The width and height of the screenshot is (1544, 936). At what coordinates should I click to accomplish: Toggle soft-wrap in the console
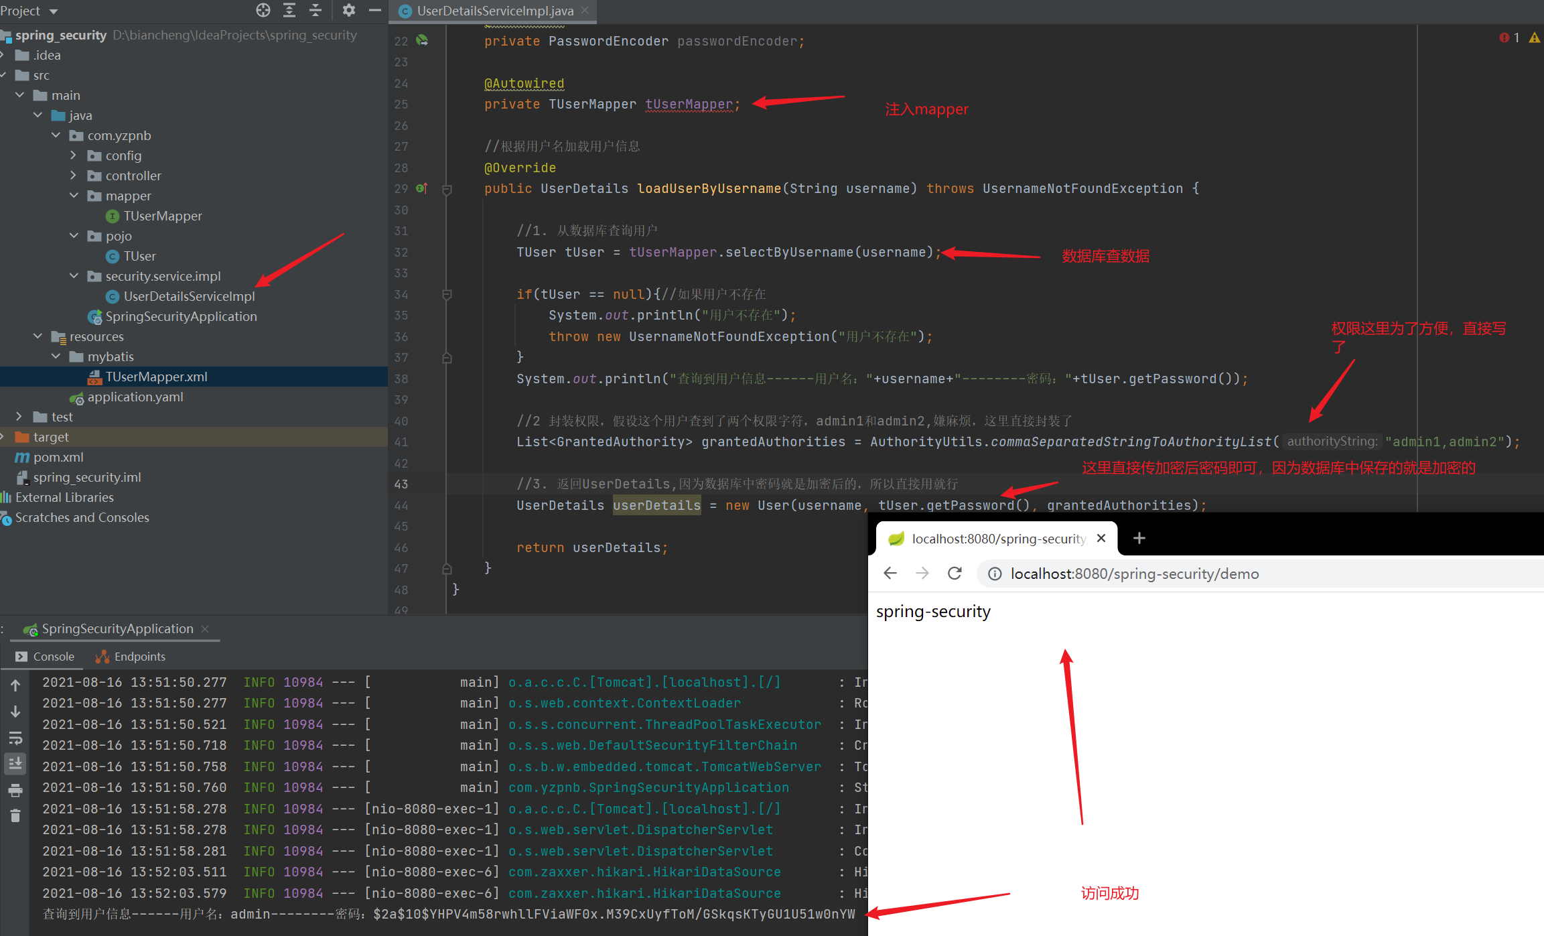click(x=15, y=738)
